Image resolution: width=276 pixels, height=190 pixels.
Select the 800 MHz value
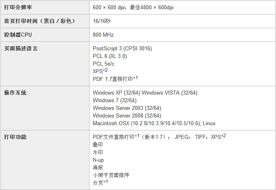103,35
